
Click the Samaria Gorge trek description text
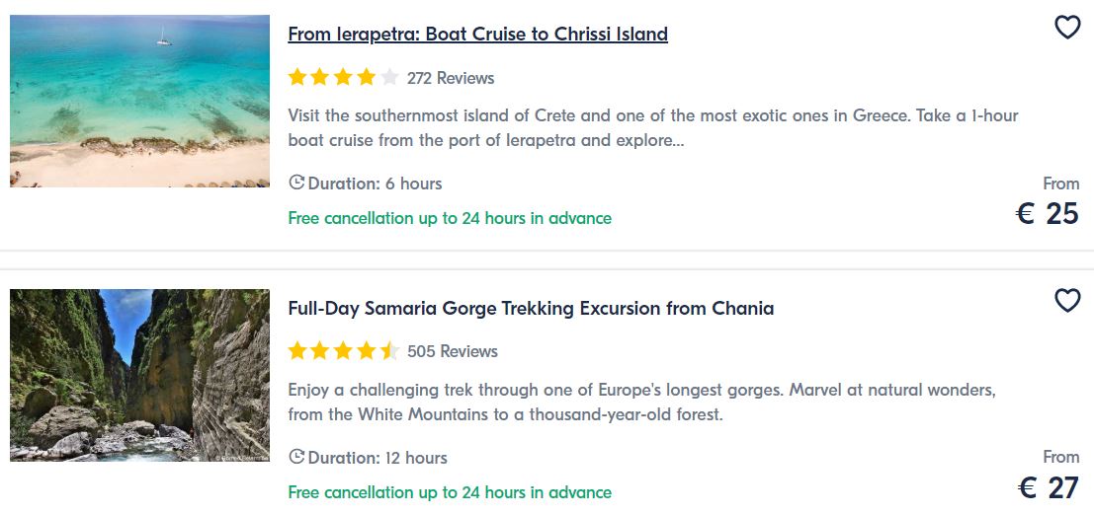(640, 403)
